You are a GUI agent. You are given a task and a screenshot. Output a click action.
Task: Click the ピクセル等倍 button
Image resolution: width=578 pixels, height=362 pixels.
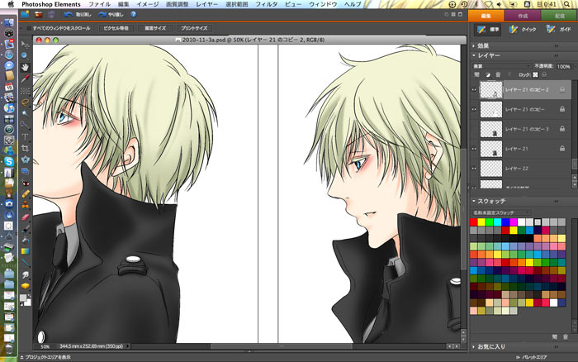click(116, 28)
